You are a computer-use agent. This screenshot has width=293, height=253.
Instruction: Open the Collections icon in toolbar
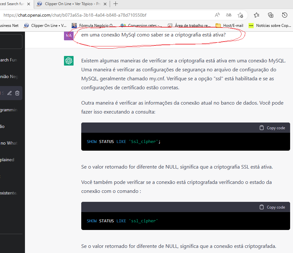[271, 15]
